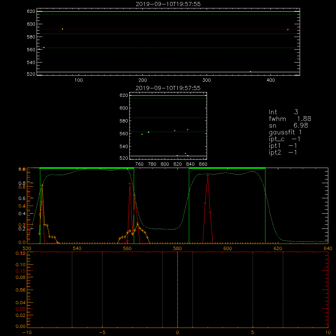
Task: Select the 'gaussfit 1' readout line
Action: [285, 132]
